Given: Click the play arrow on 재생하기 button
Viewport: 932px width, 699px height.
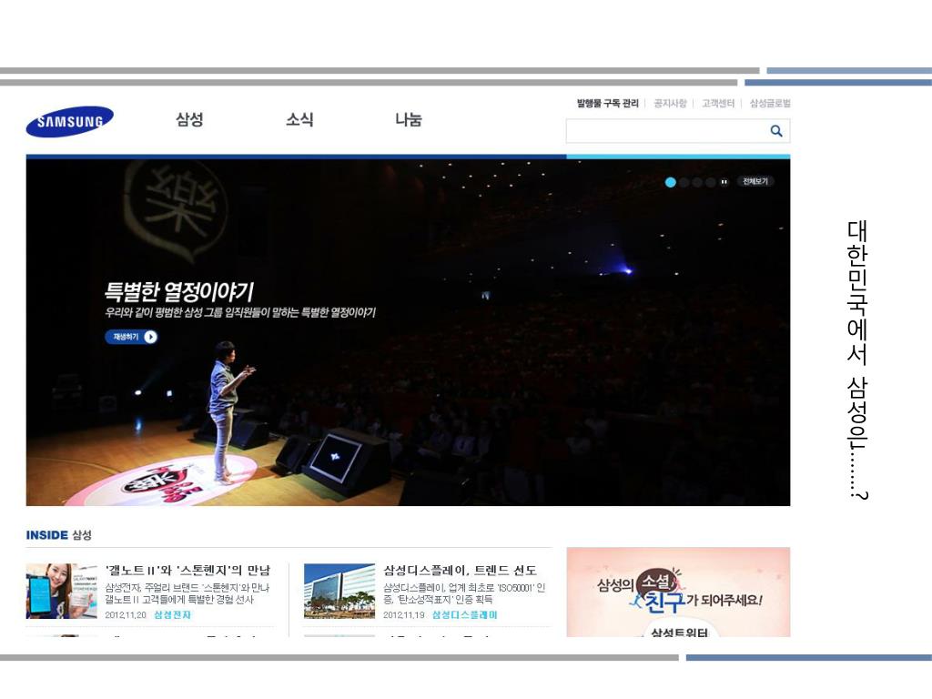Looking at the screenshot, I should (x=151, y=337).
